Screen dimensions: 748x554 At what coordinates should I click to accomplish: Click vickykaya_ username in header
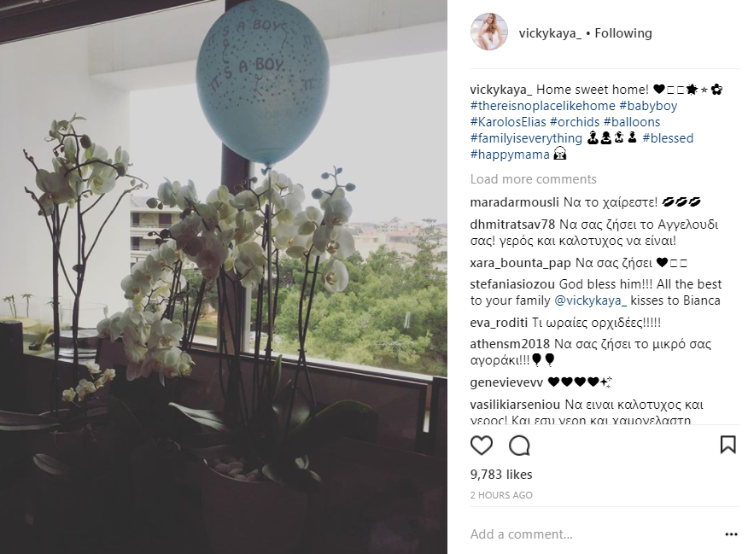tap(550, 33)
